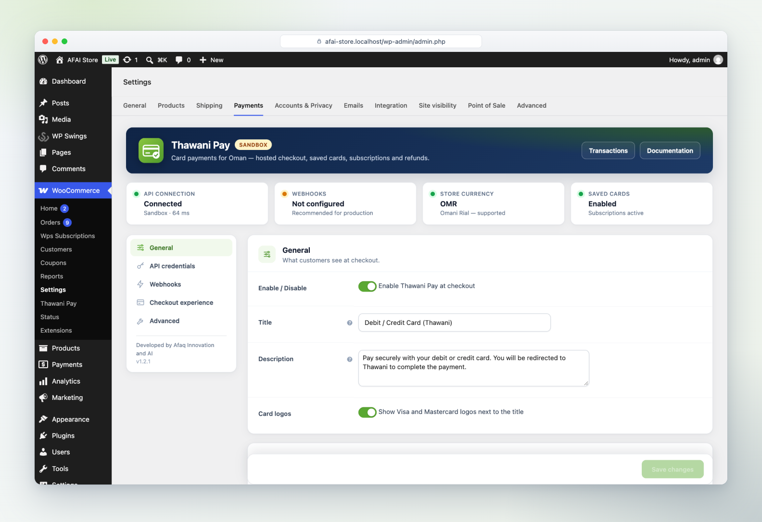Open Checkout experience section

click(x=181, y=302)
